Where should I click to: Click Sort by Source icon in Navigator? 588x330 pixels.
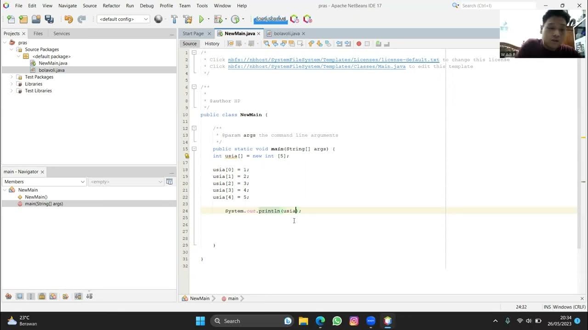point(89,296)
